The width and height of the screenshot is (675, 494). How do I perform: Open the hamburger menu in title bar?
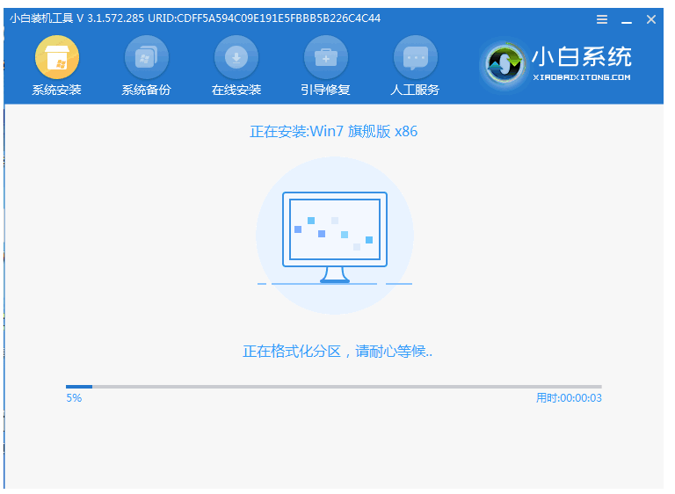coord(602,18)
